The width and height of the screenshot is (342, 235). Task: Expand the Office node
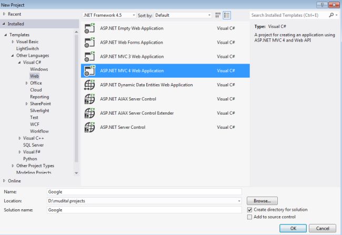(x=27, y=83)
